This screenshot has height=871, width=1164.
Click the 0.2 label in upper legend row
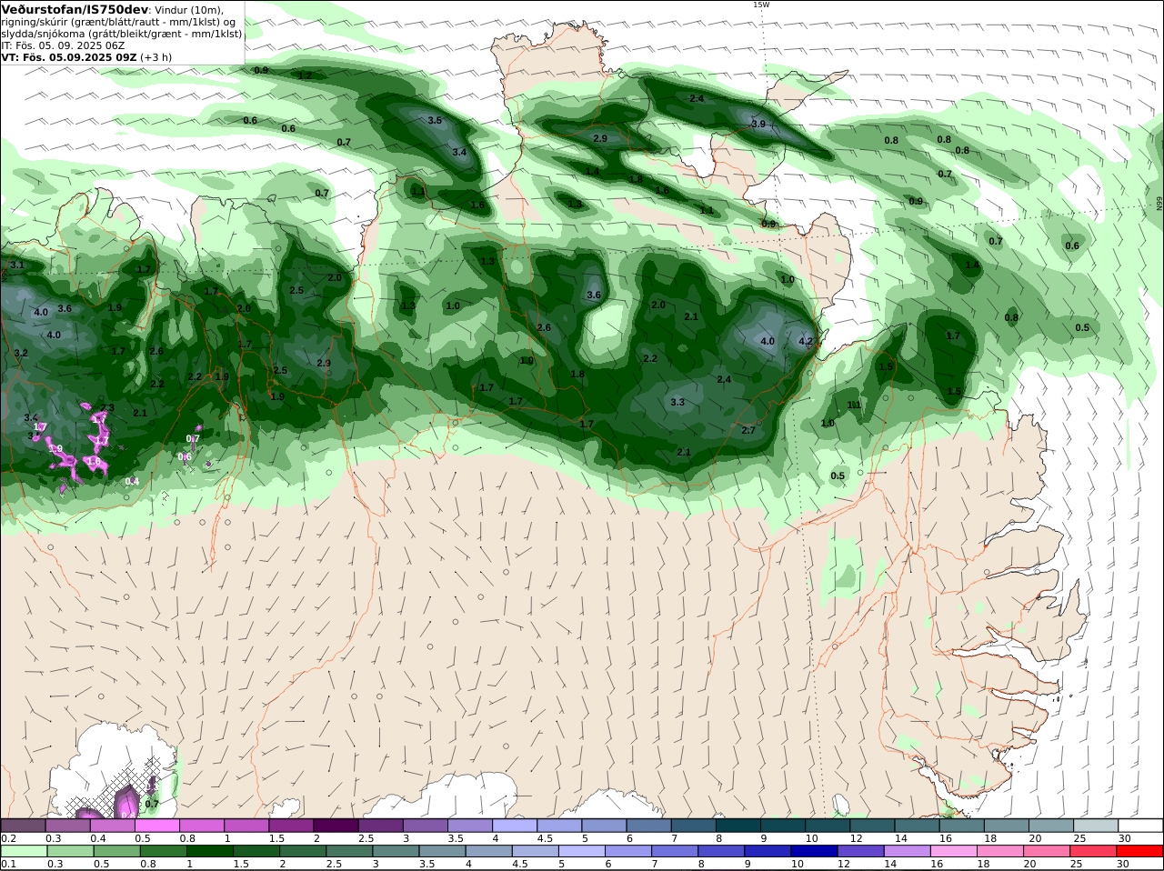coord(9,838)
